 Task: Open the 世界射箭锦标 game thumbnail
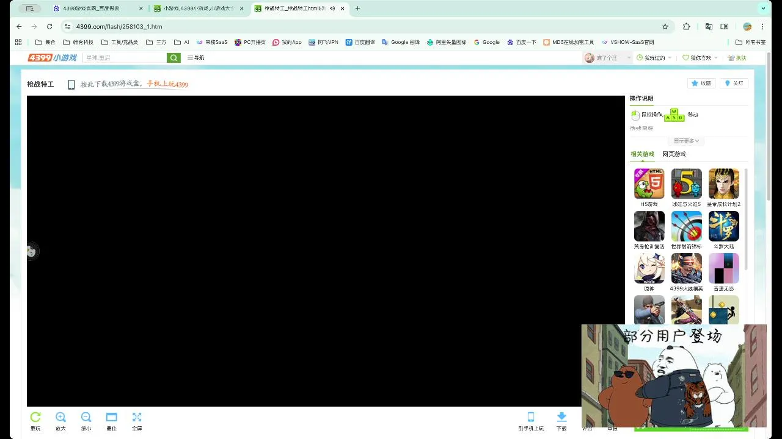[686, 226]
